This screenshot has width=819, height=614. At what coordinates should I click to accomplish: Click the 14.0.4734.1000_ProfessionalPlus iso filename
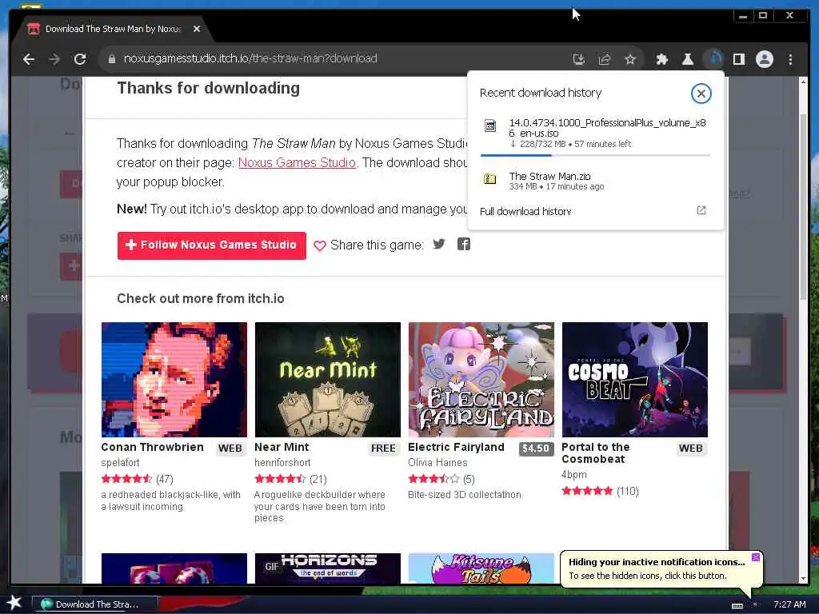pos(608,127)
